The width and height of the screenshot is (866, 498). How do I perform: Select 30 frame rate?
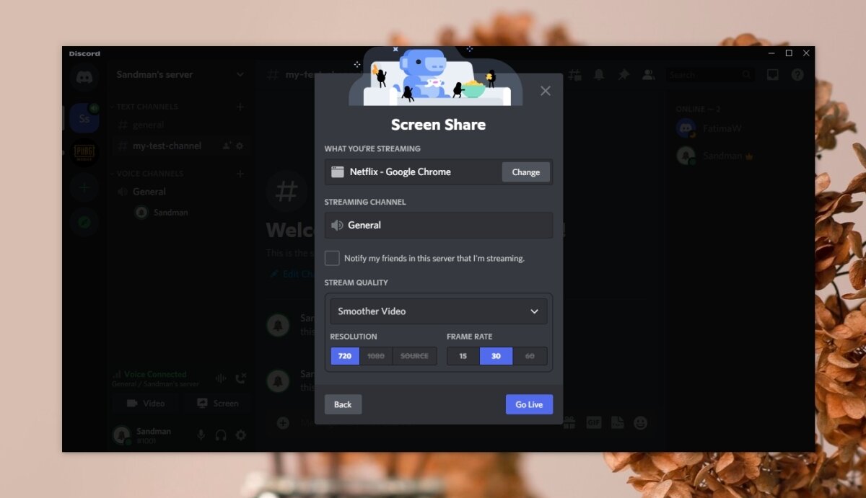pos(496,356)
